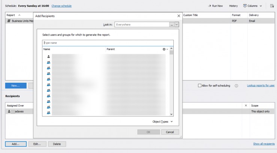Open the Change schedule link
Image resolution: width=277 pixels, height=153 pixels.
tap(61, 6)
